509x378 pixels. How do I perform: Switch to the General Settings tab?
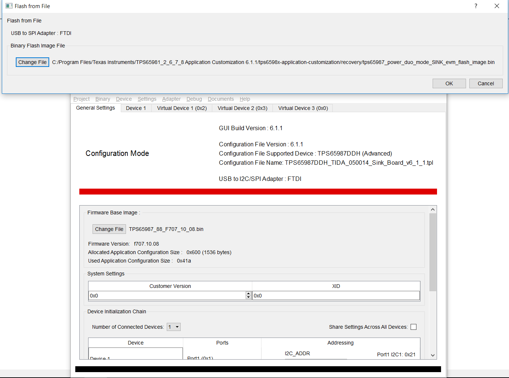[x=95, y=108]
